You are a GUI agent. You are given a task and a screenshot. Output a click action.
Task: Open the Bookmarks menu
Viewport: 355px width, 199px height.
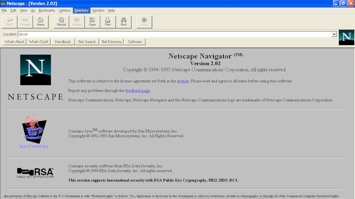(x=47, y=10)
